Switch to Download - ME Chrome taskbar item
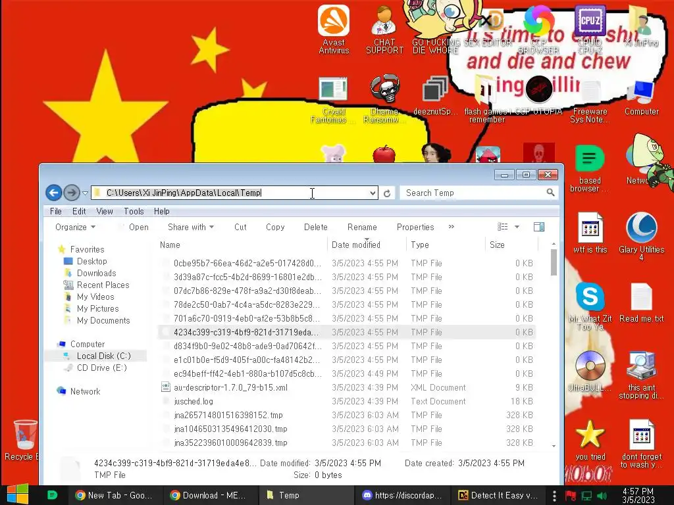The width and height of the screenshot is (674, 505). [211, 495]
